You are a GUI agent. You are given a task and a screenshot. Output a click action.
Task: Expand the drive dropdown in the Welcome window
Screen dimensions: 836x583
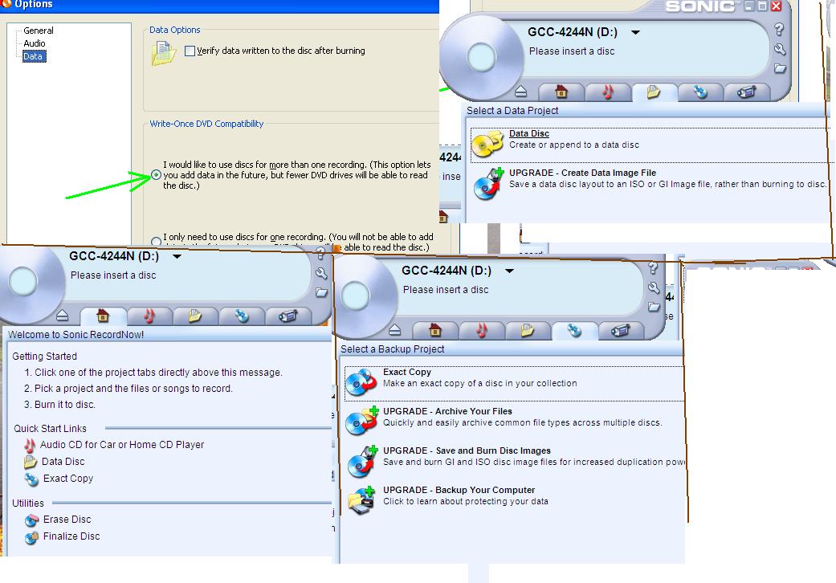177,256
